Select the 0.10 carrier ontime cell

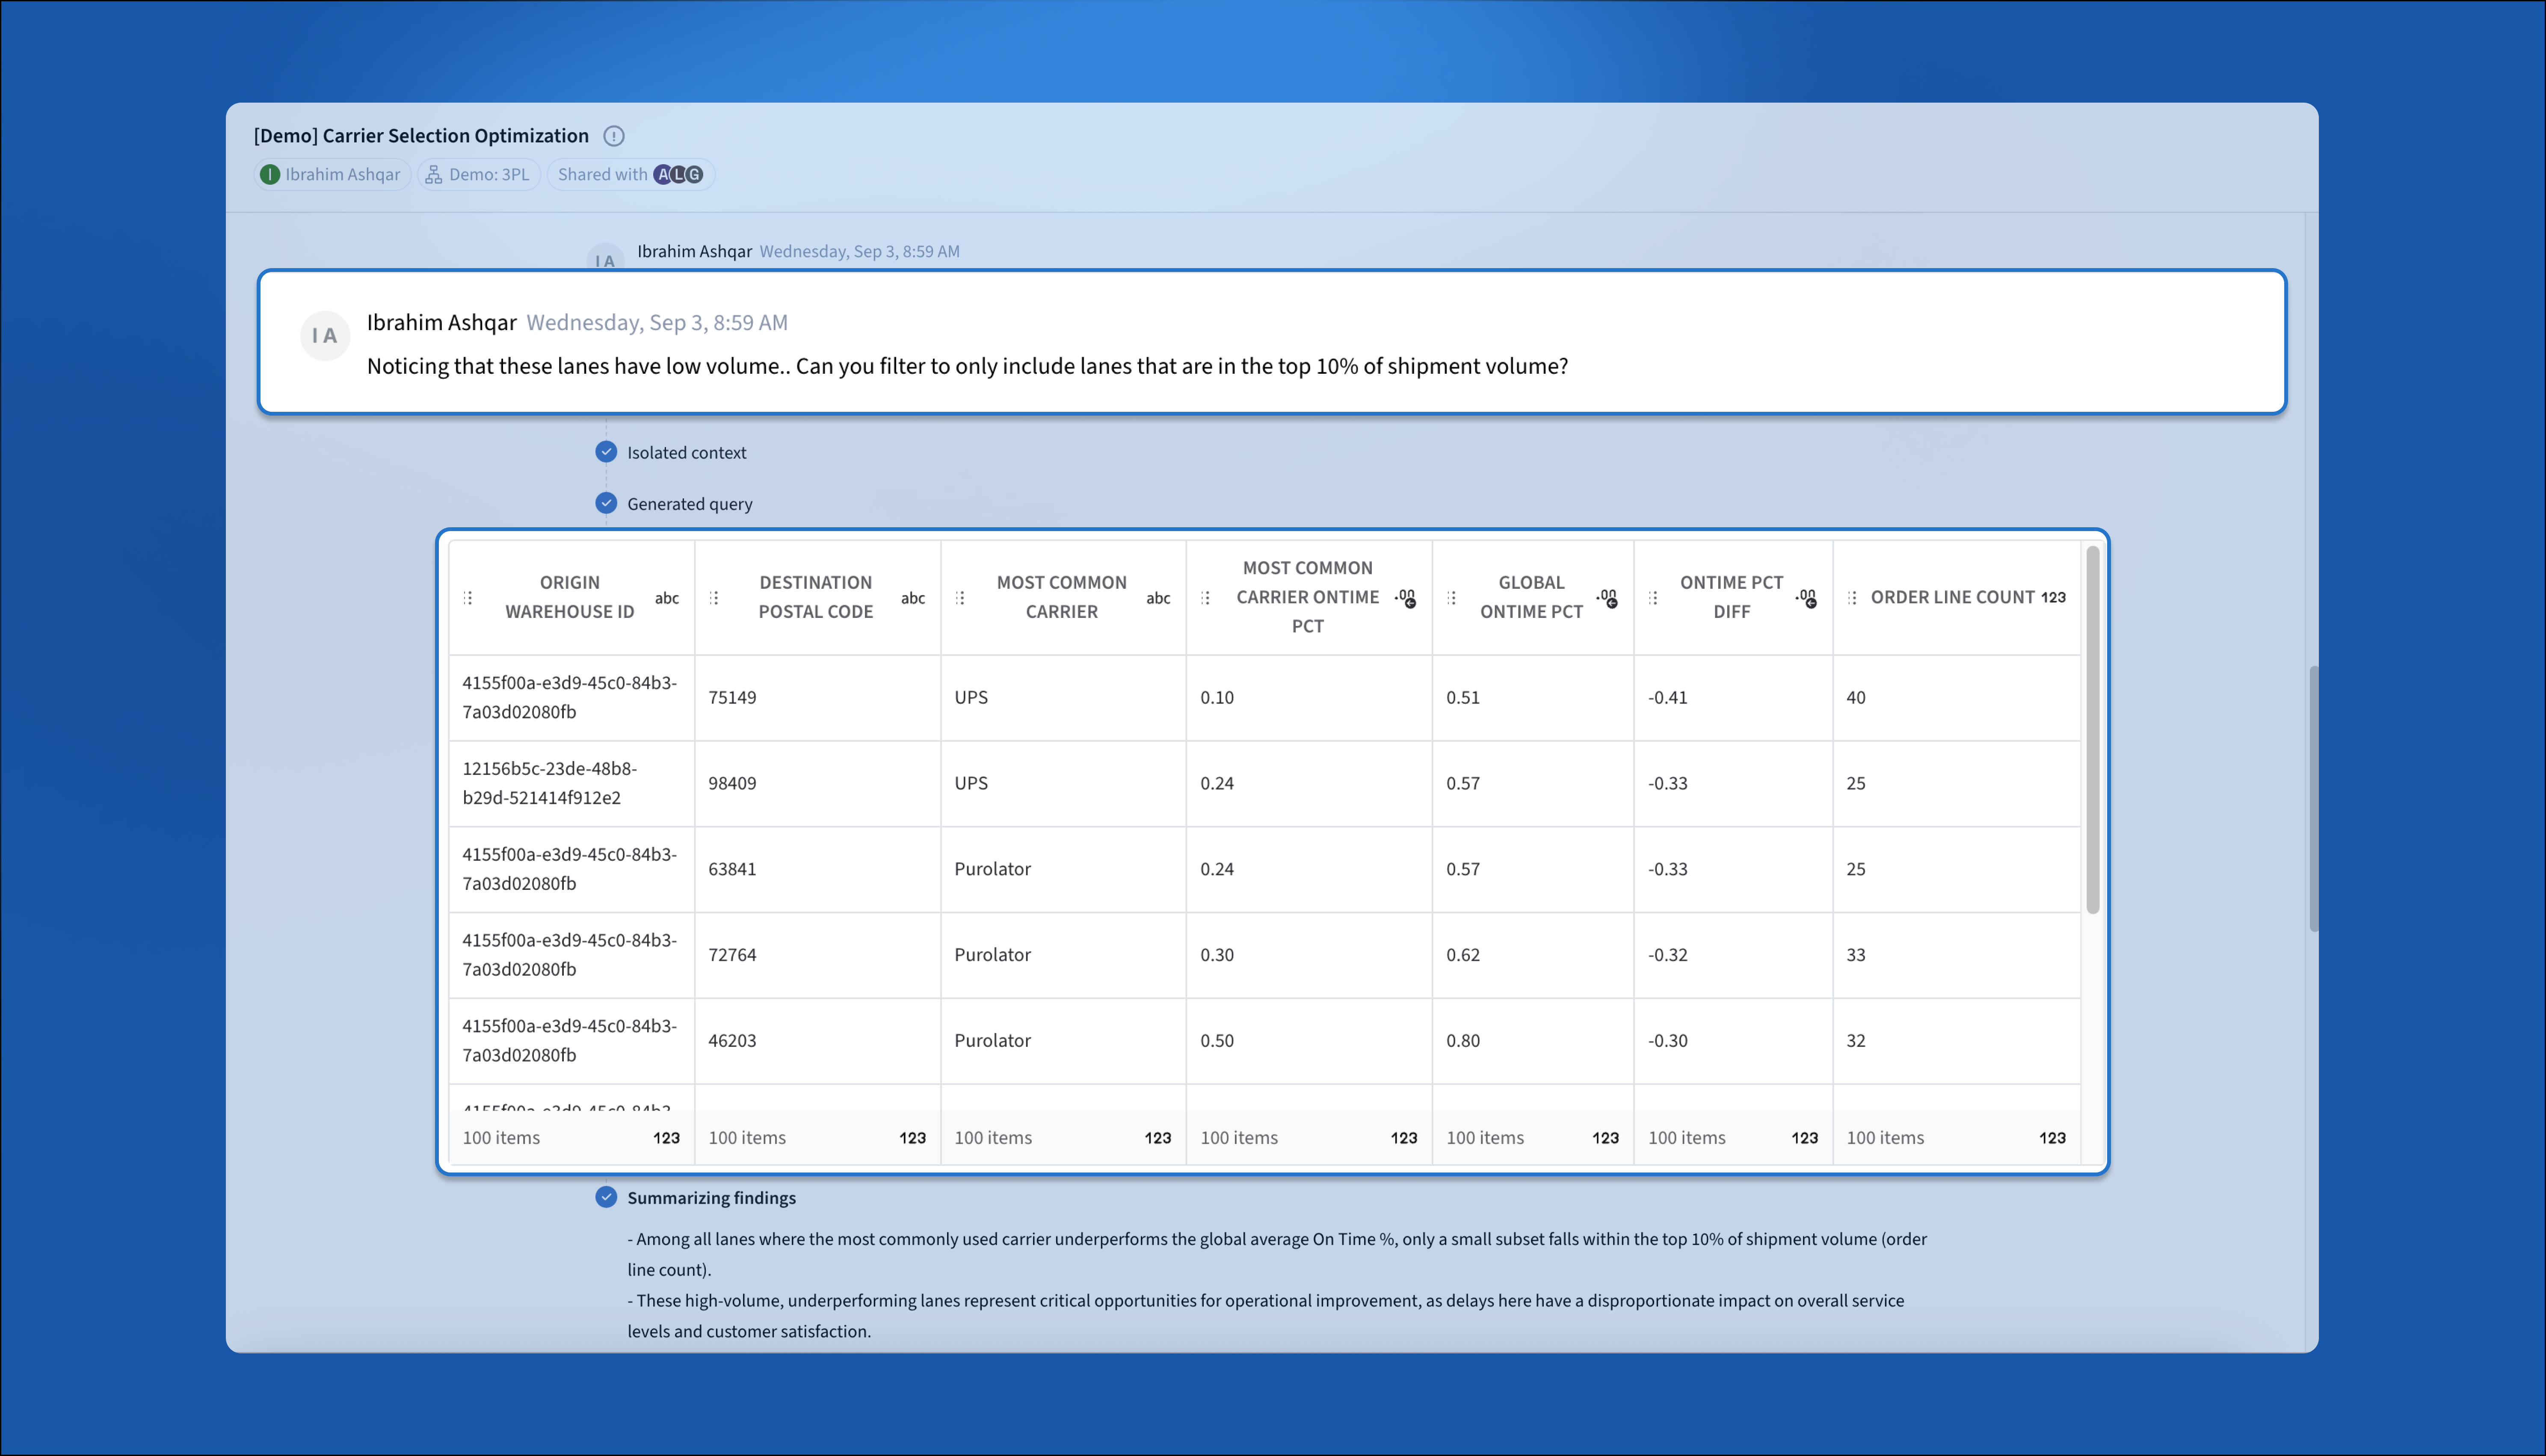tap(1309, 697)
